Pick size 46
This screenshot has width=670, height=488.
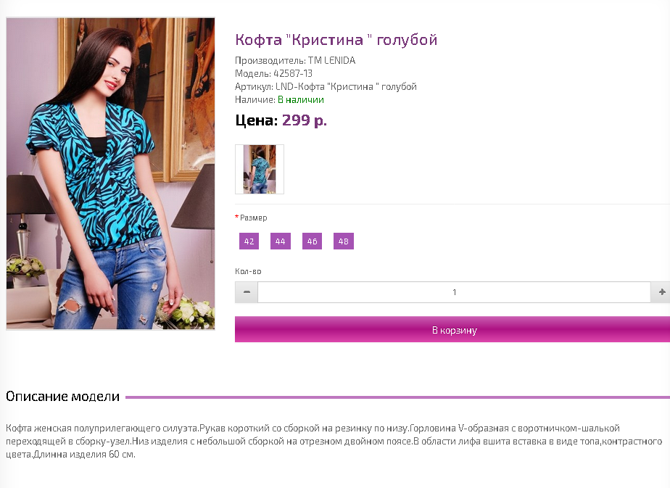[x=312, y=241]
